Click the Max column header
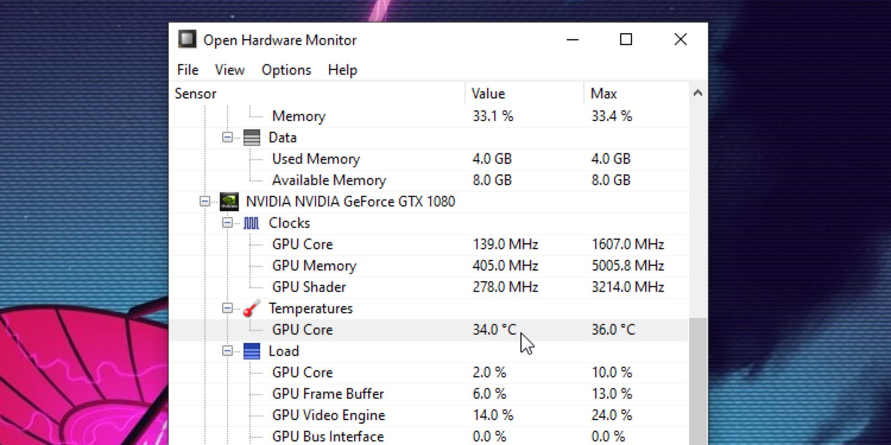Screen dimensions: 891x445 603,94
